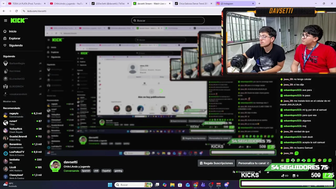The image size is (336, 189).
Task: Close the davsetti Stream tab
Action: 170,4
